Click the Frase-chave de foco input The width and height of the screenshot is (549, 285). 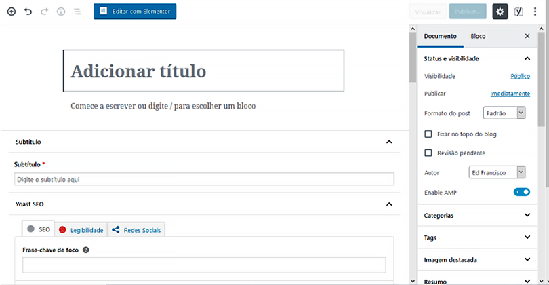204,265
